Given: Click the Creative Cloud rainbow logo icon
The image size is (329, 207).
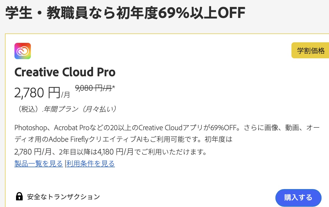Looking at the screenshot, I should (x=23, y=51).
